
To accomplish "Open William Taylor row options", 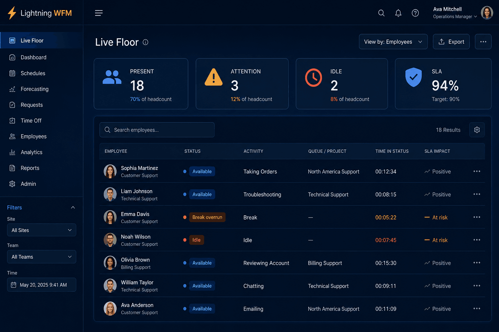I will click(x=477, y=286).
